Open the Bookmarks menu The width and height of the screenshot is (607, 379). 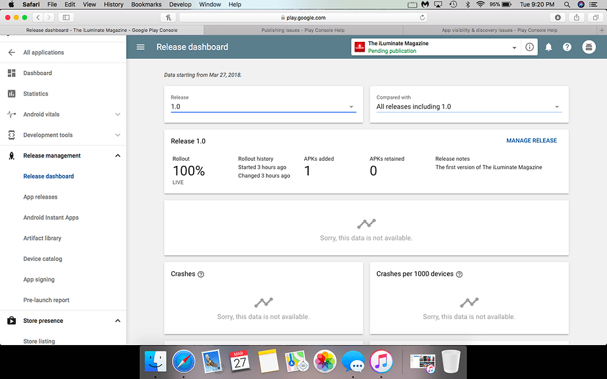[147, 5]
